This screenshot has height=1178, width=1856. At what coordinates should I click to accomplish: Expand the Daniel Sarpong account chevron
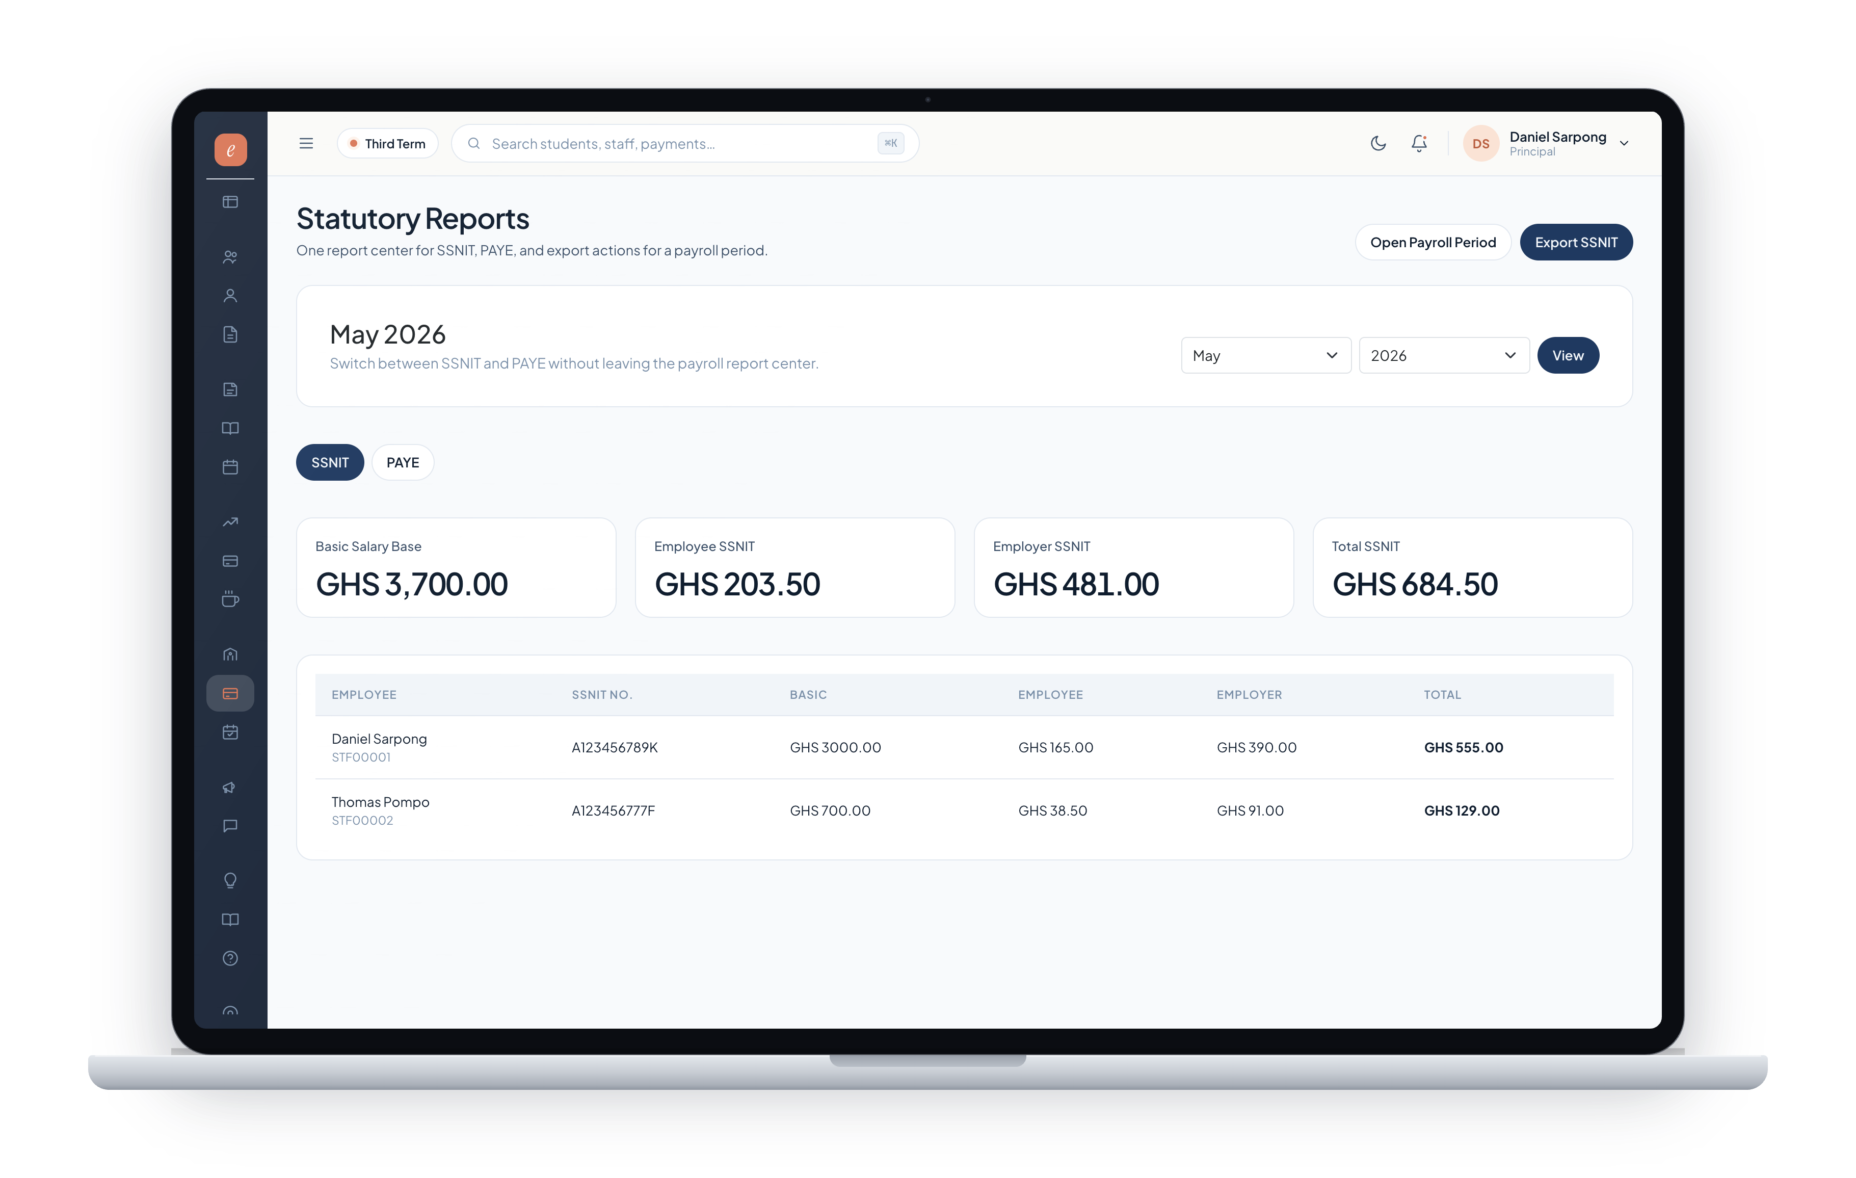pyautogui.click(x=1625, y=143)
